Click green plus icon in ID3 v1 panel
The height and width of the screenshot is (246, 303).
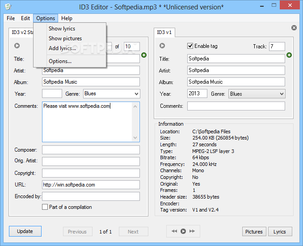tap(289, 55)
